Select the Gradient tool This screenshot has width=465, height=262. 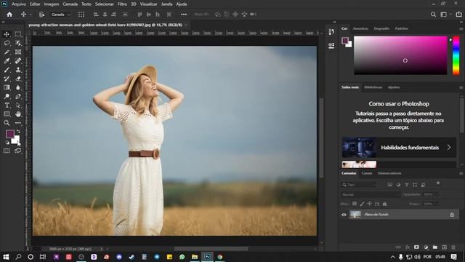[x=7, y=87]
